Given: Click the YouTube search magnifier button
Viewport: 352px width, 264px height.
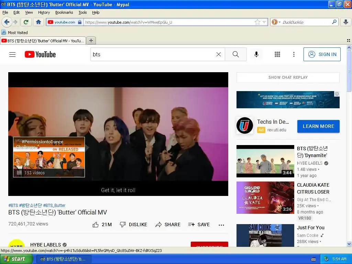Looking at the screenshot, I should click(x=236, y=54).
